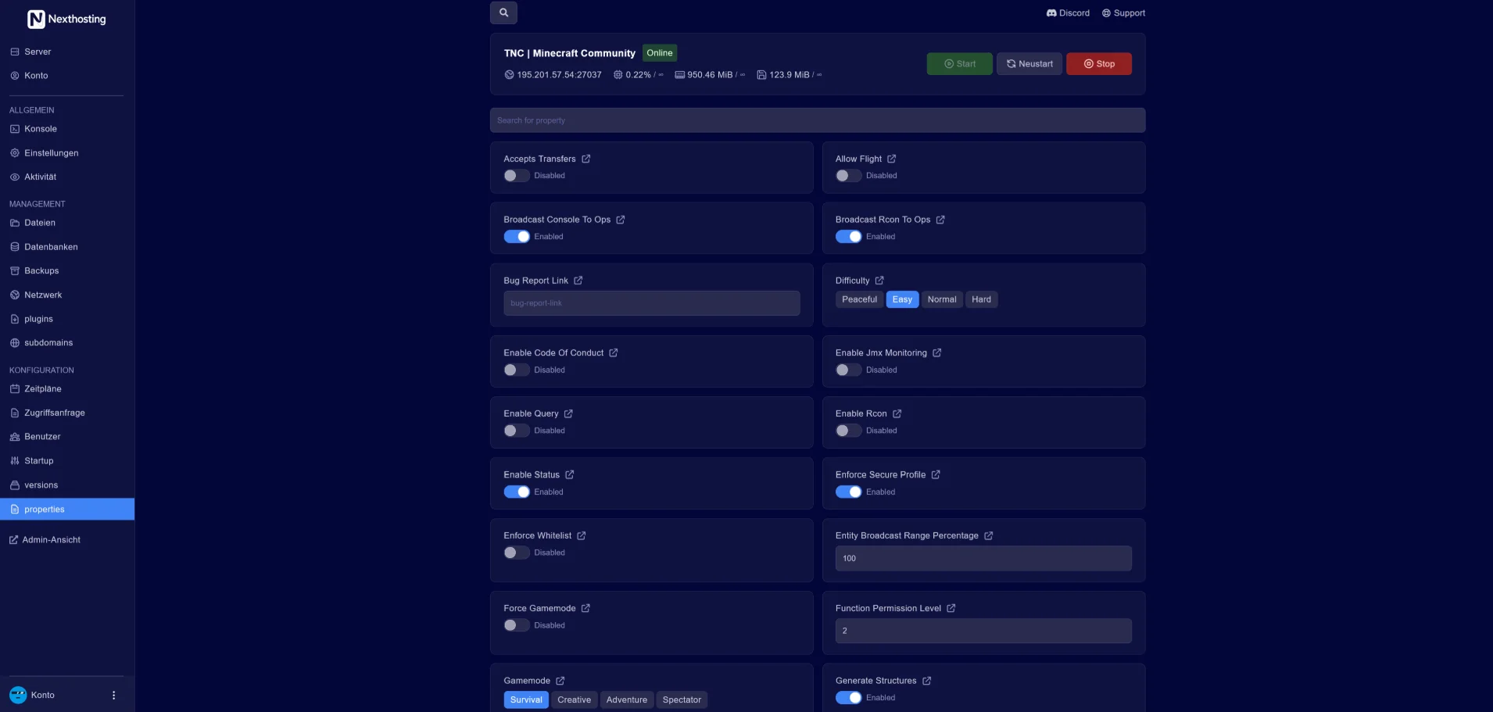Click the red Stop button

1098,64
